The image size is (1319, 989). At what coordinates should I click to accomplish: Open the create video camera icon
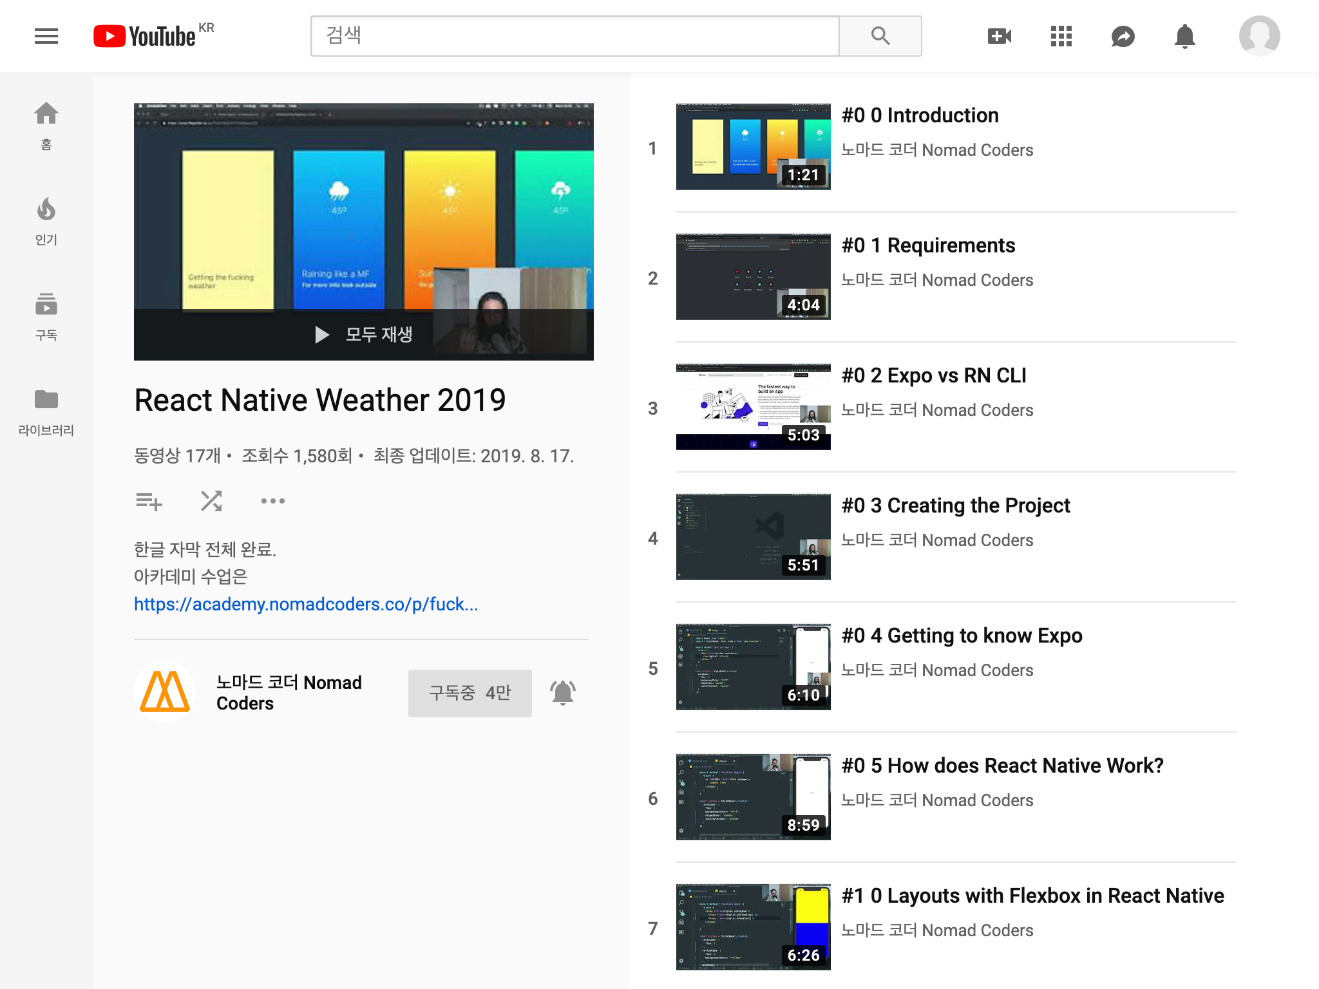[x=999, y=36]
